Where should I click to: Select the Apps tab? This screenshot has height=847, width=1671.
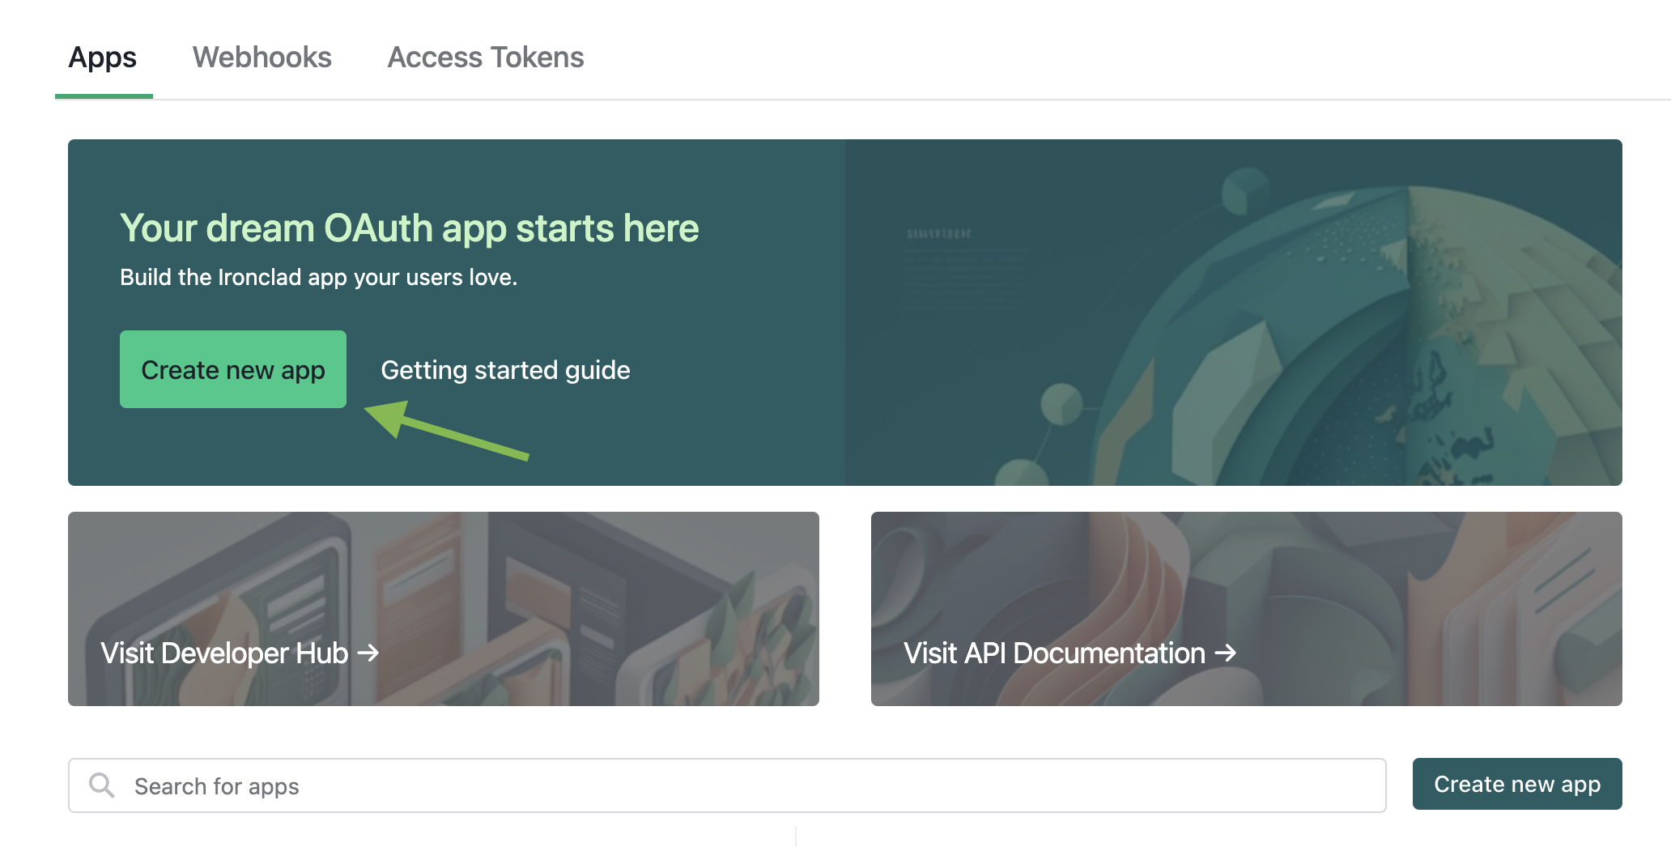pyautogui.click(x=103, y=57)
